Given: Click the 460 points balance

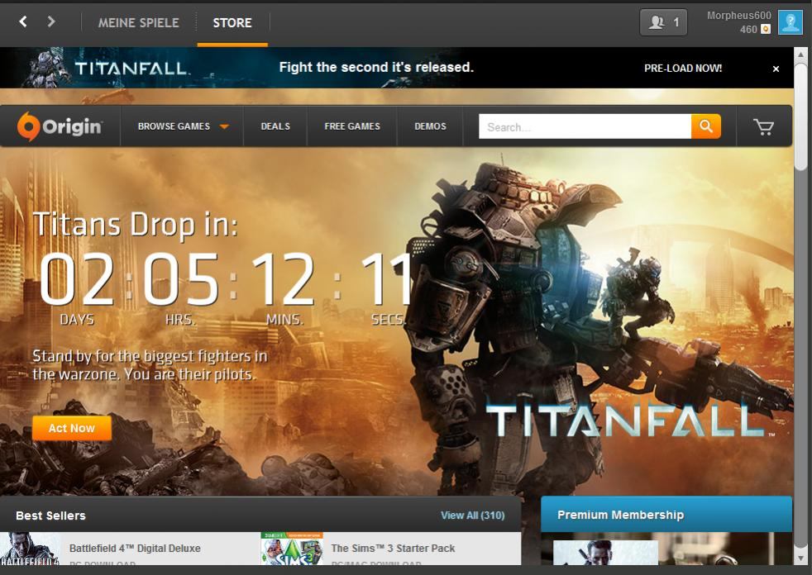Looking at the screenshot, I should (x=748, y=30).
